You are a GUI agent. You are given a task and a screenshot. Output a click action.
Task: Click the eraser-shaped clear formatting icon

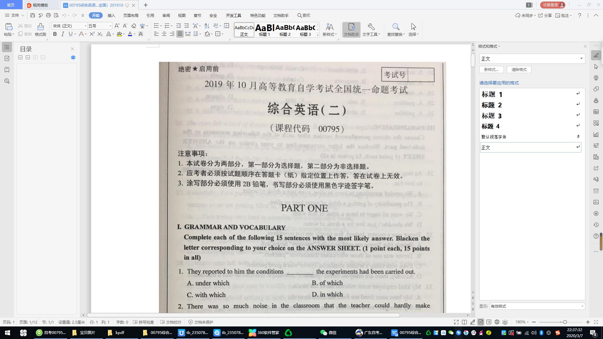[133, 25]
